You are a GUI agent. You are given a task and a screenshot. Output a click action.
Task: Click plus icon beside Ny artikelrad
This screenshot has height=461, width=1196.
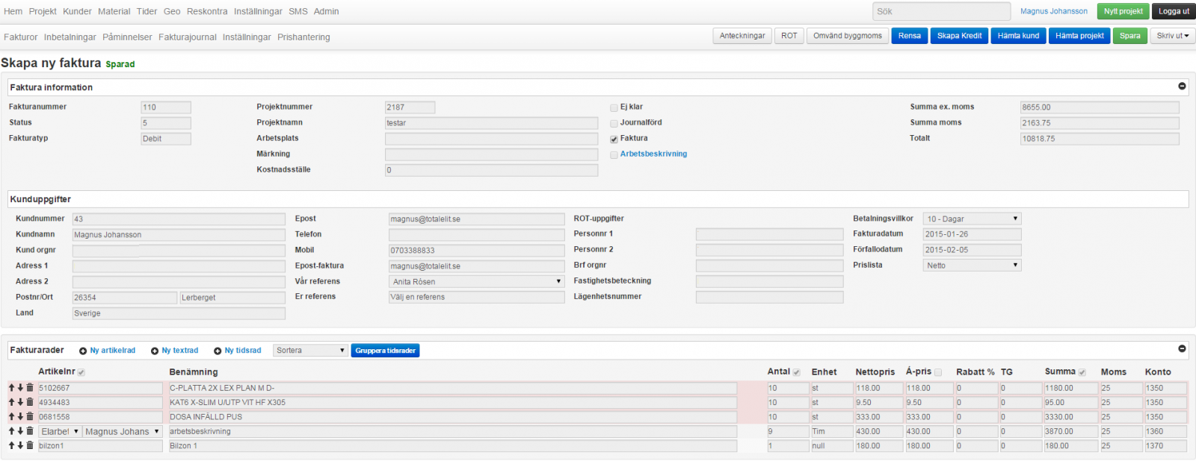[83, 351]
